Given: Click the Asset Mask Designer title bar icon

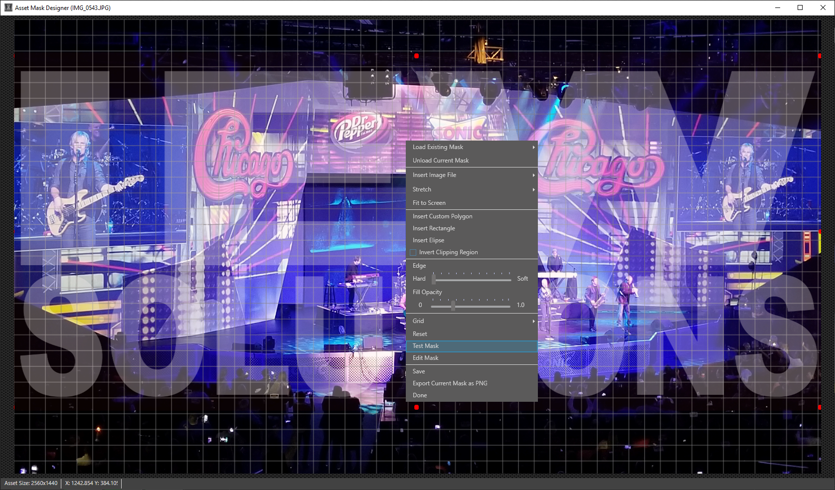Looking at the screenshot, I should pyautogui.click(x=8, y=7).
